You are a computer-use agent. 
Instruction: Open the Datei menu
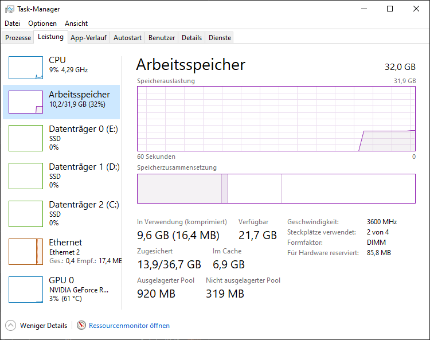[12, 24]
